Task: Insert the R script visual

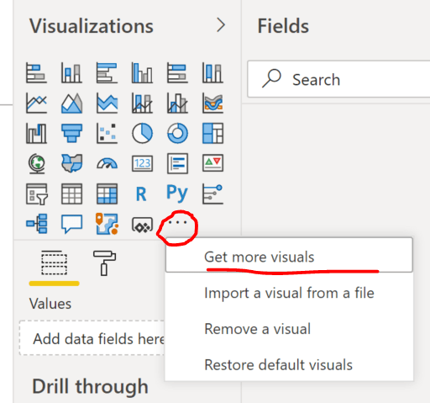Action: click(141, 194)
